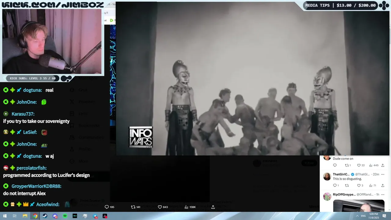Image resolution: width=391 pixels, height=220 pixels.
Task: Share the 'Dude come on' tweet
Action: click(382, 165)
